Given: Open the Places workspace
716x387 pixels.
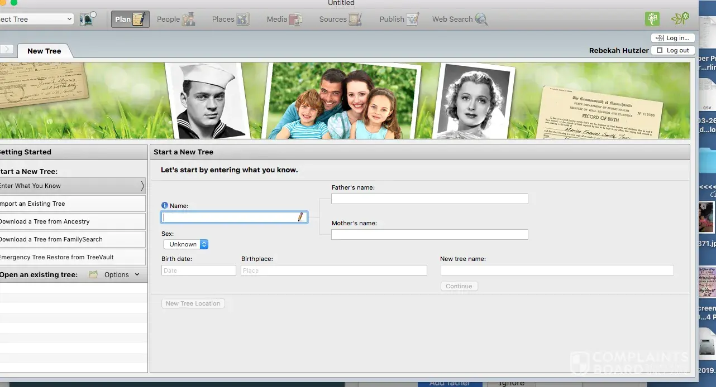Looking at the screenshot, I should pyautogui.click(x=230, y=19).
